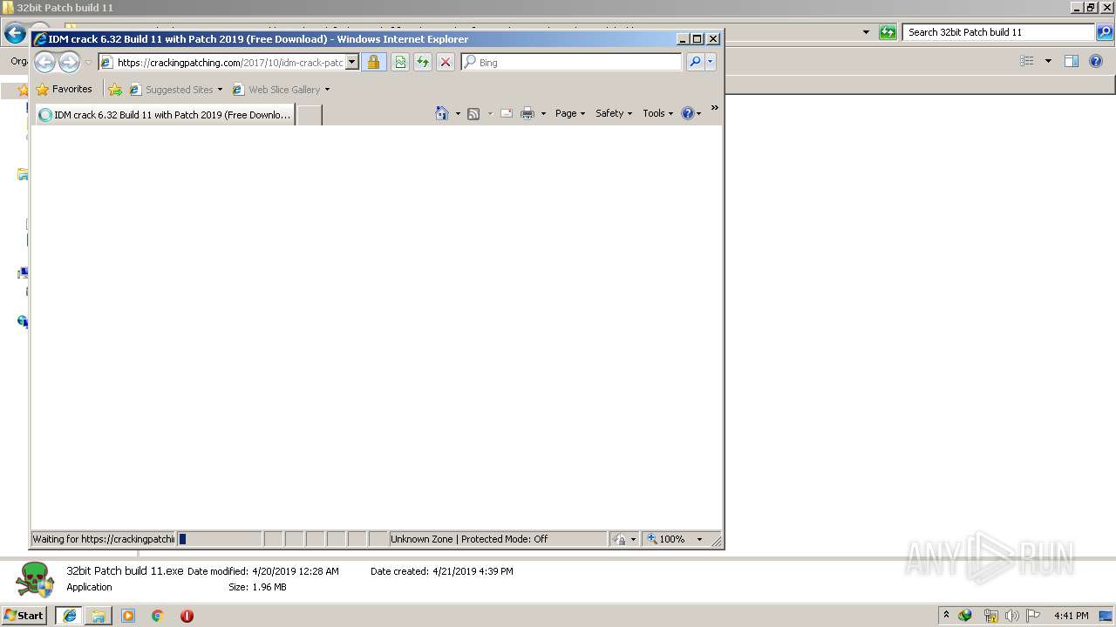Open the Safety menu
1116x627 pixels.
pos(614,113)
